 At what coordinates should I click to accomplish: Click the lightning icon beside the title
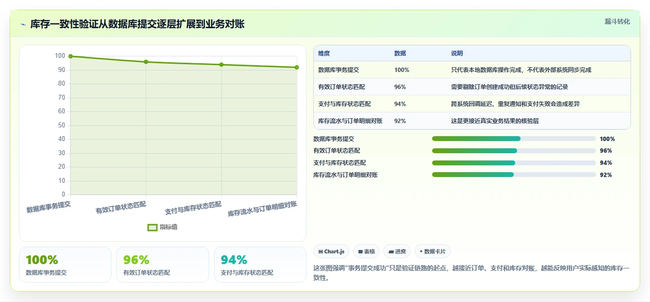click(23, 24)
